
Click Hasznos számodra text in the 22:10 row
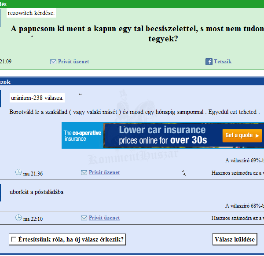(x=238, y=218)
